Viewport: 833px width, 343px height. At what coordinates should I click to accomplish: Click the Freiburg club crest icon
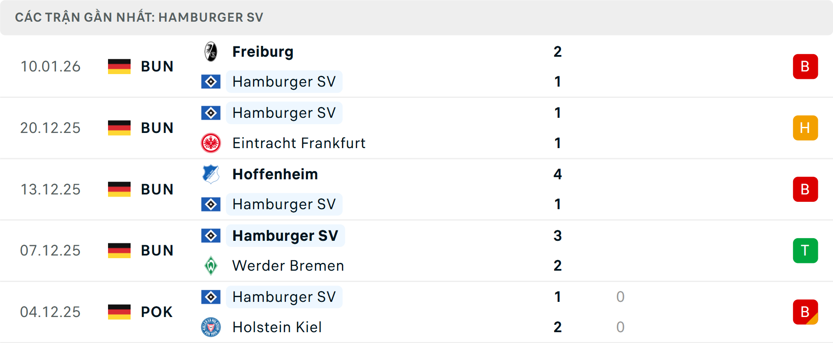click(x=211, y=52)
